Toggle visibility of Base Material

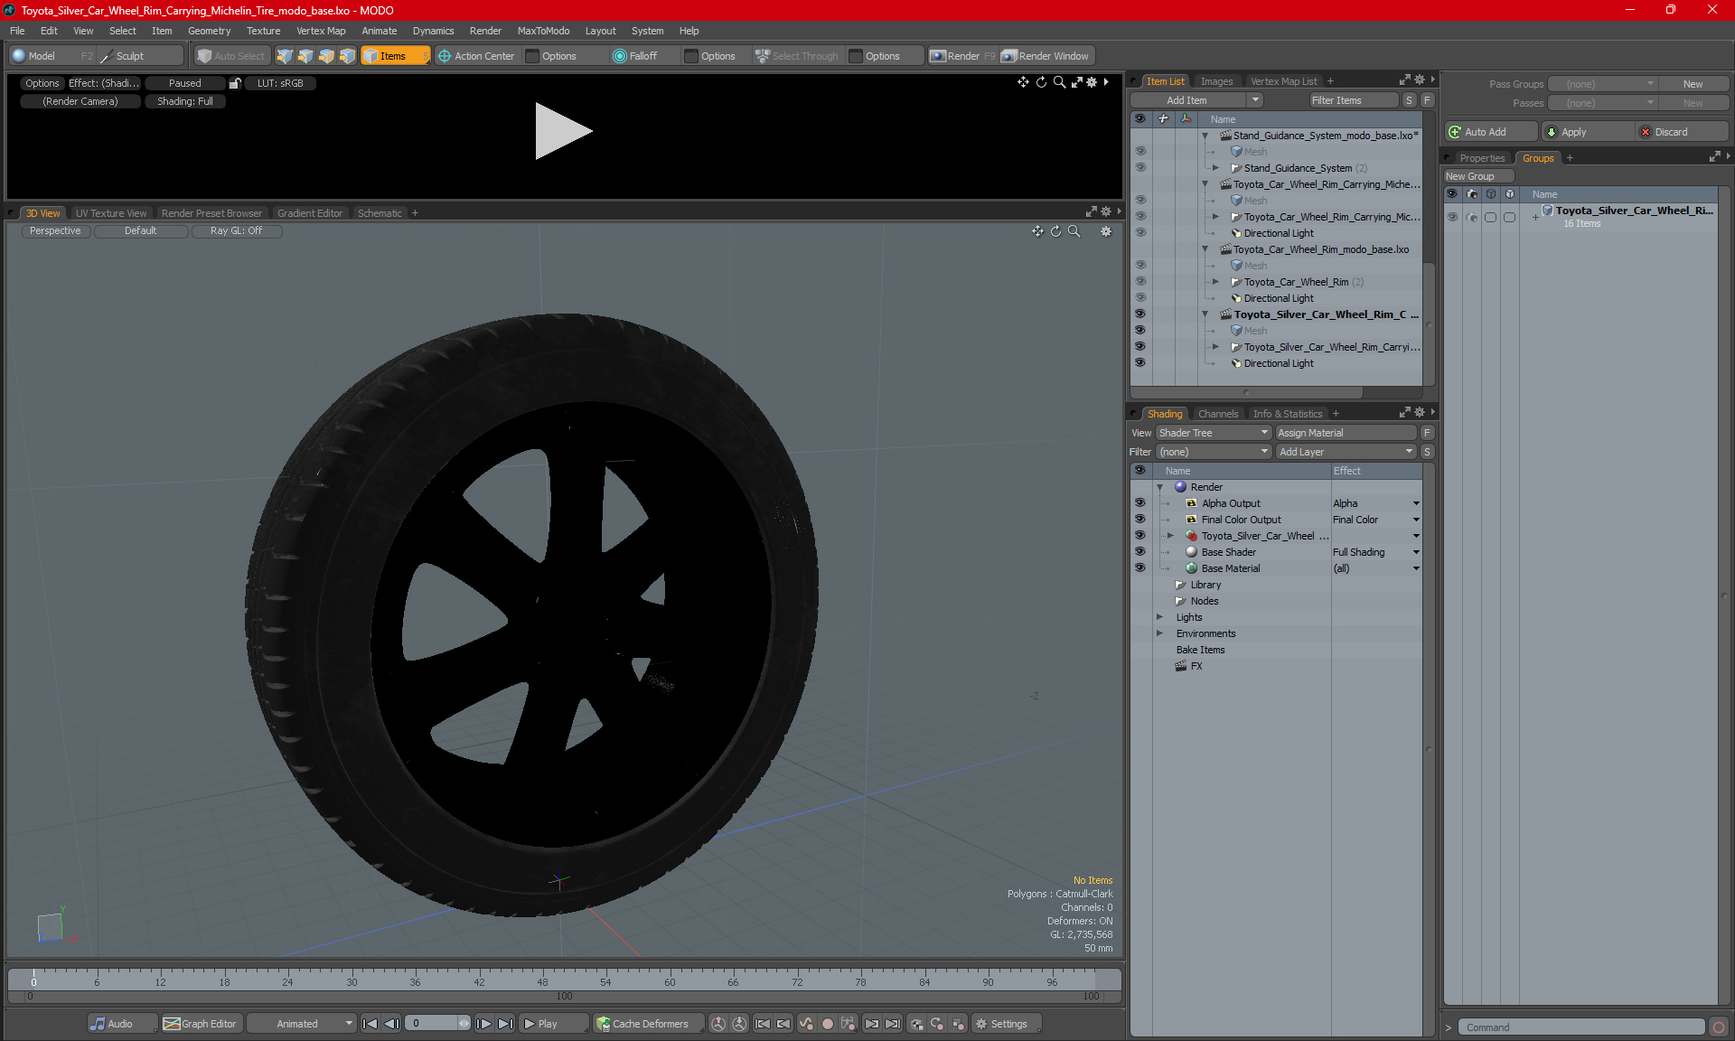click(1139, 568)
